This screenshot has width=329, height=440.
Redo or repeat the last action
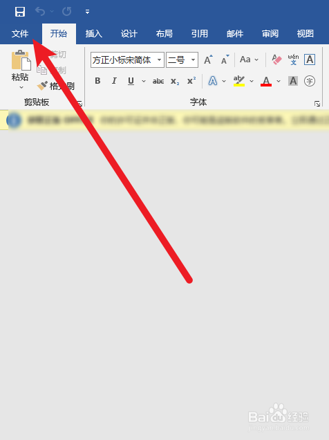click(x=66, y=12)
